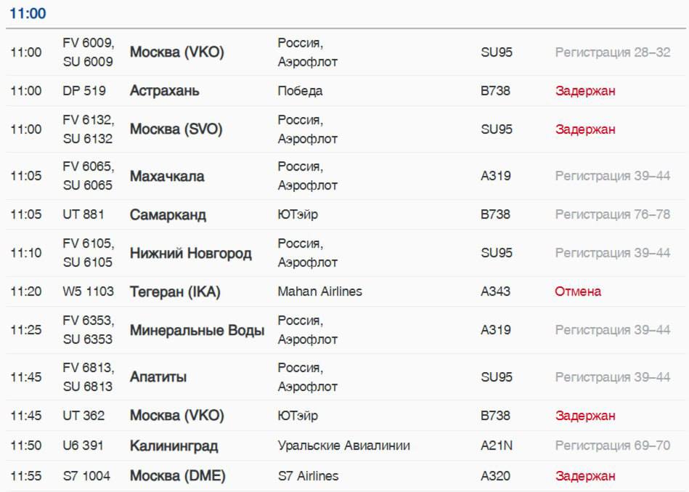Click the Махачкала destination
Viewport: 689px width, 492px height.
click(x=167, y=177)
